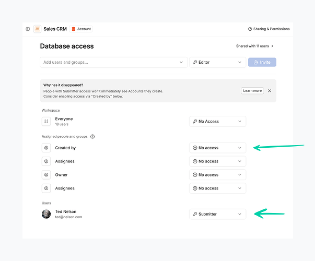Change the Owner access level dropdown

click(217, 175)
